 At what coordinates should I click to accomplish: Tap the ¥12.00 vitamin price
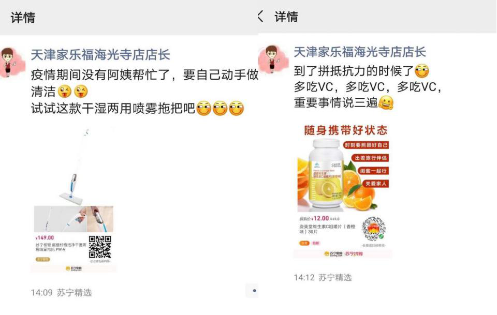point(320,218)
